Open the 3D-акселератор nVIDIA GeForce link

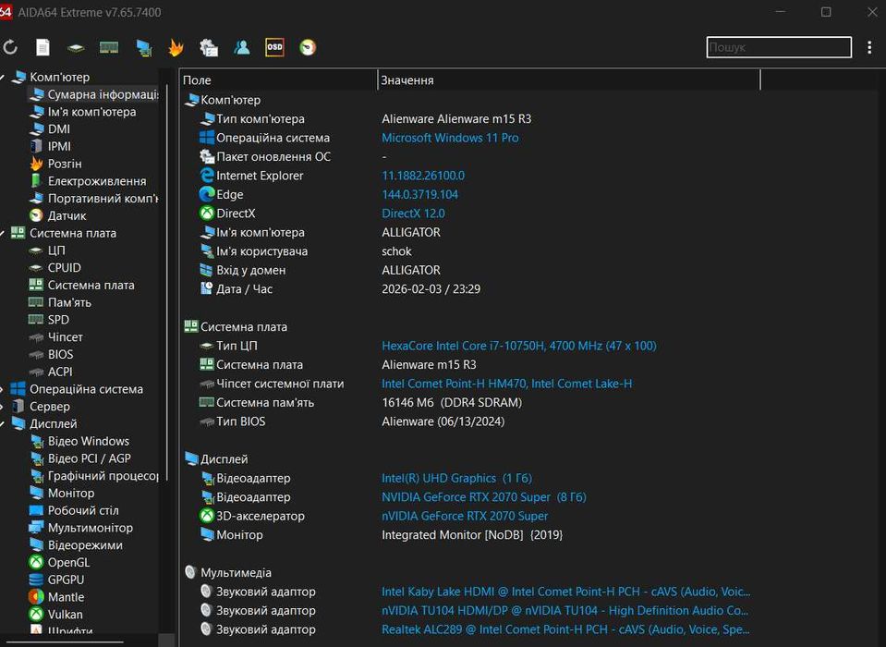465,516
